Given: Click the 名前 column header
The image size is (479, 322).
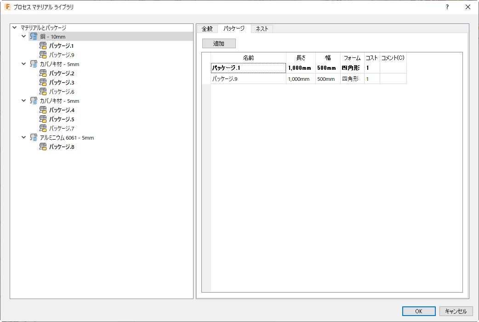Looking at the screenshot, I should coord(248,58).
